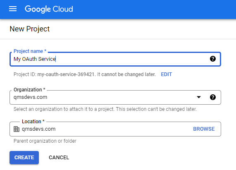Click the Location field showing qmsdevs.com
The width and height of the screenshot is (236, 170).
click(x=115, y=129)
